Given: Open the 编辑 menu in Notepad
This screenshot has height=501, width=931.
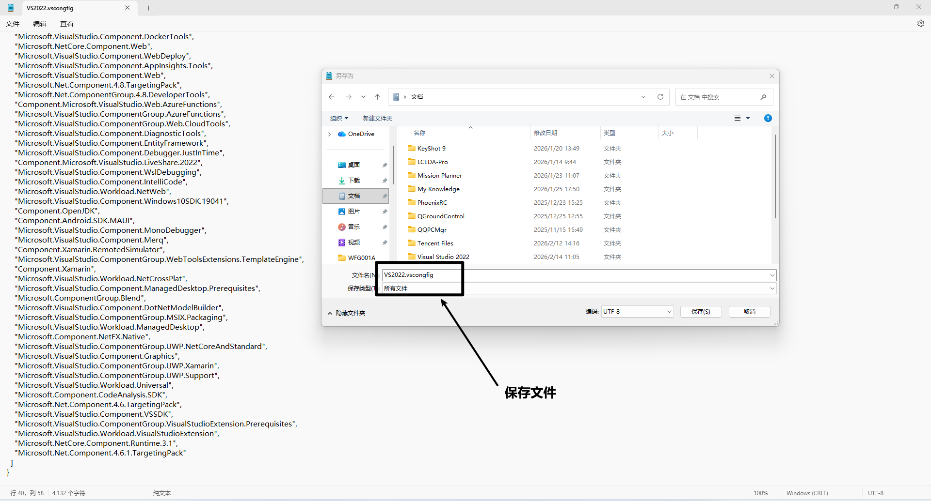Looking at the screenshot, I should click(x=40, y=24).
